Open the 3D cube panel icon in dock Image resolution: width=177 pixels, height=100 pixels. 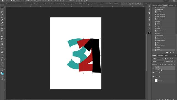(x=149, y=24)
